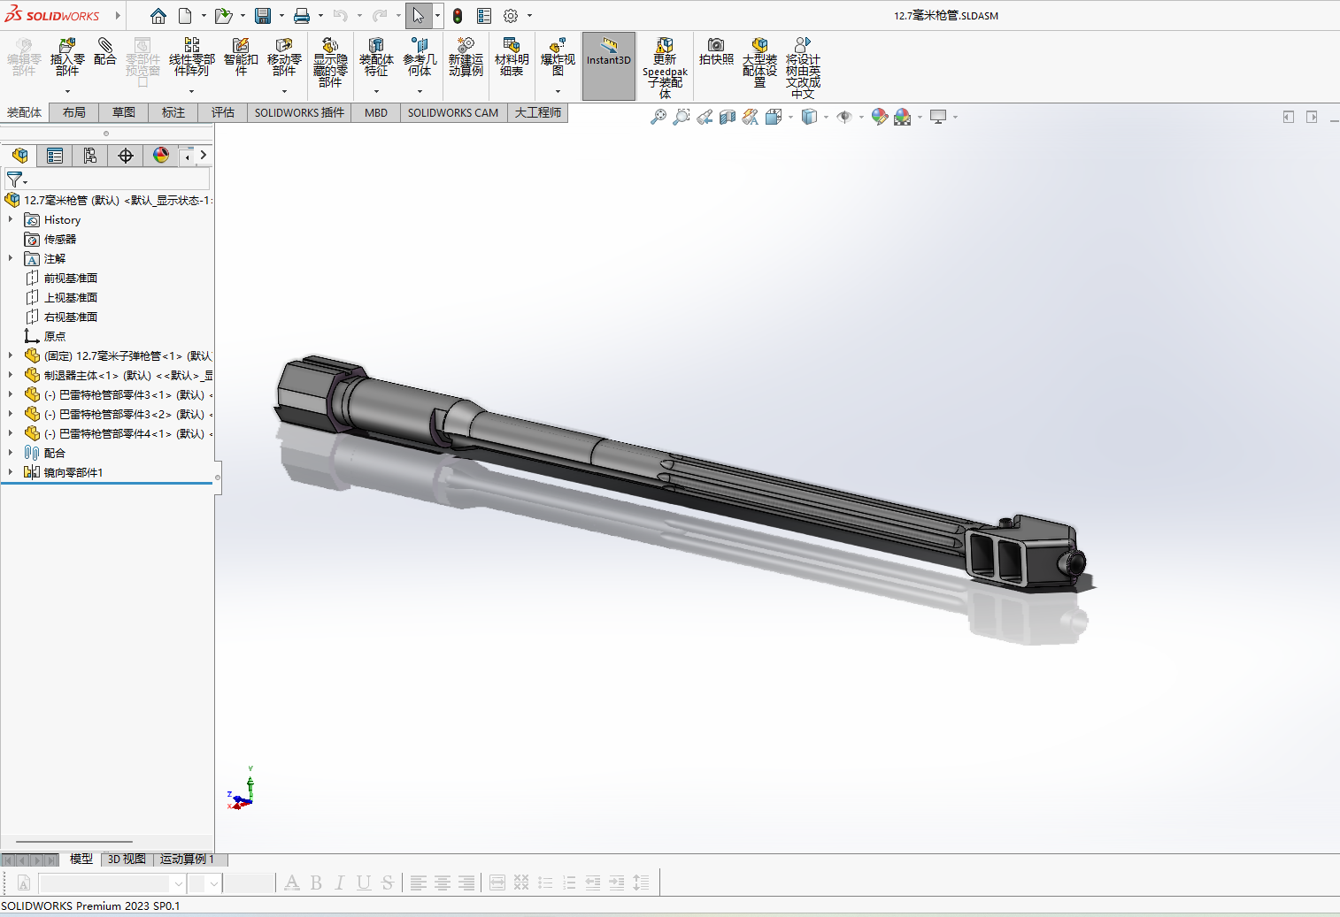Click the View Settings monitor icon
This screenshot has height=917, width=1340.
(x=938, y=117)
